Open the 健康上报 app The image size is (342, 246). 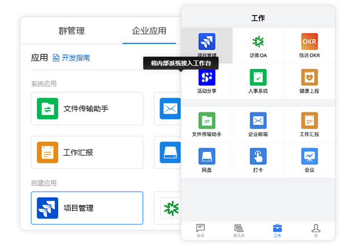309,78
